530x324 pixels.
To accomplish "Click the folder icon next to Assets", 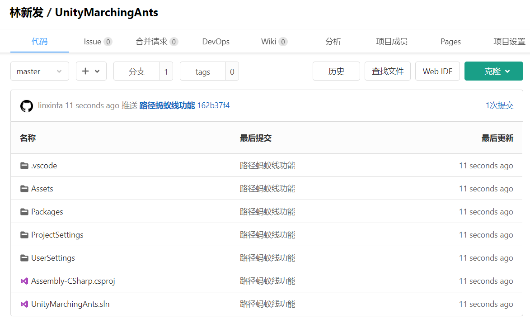I will 24,189.
